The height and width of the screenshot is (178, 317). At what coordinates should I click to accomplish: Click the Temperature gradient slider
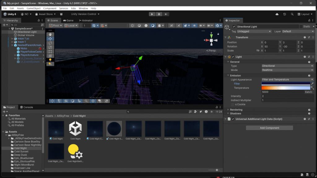286,88
